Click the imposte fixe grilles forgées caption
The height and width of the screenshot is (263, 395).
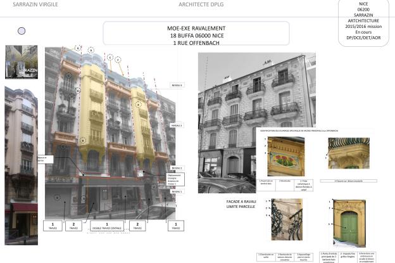point(348,257)
